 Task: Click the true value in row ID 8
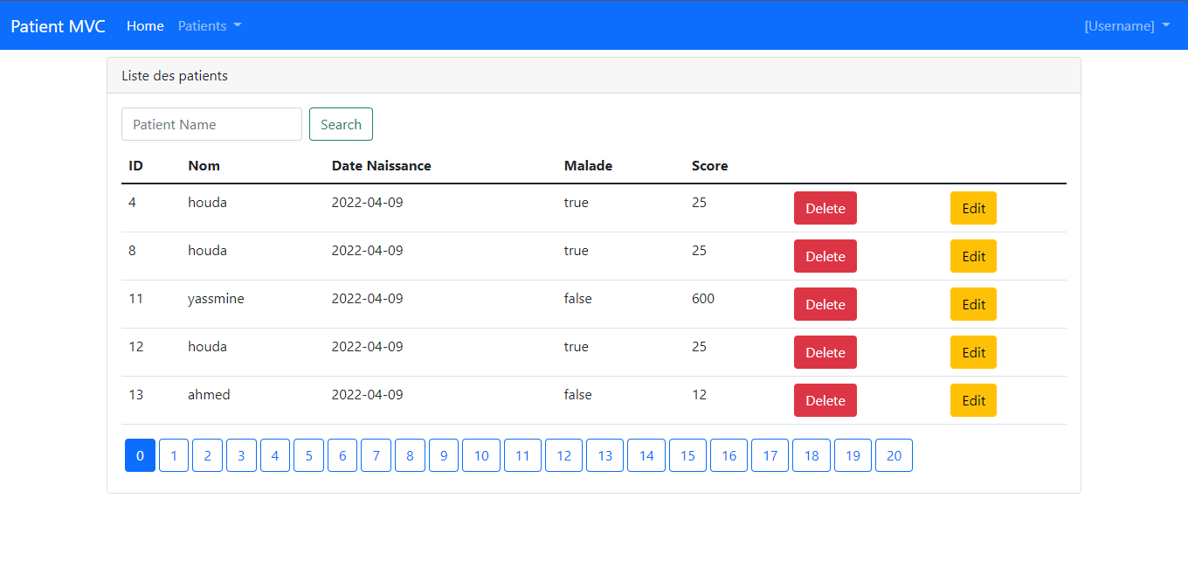pos(576,251)
